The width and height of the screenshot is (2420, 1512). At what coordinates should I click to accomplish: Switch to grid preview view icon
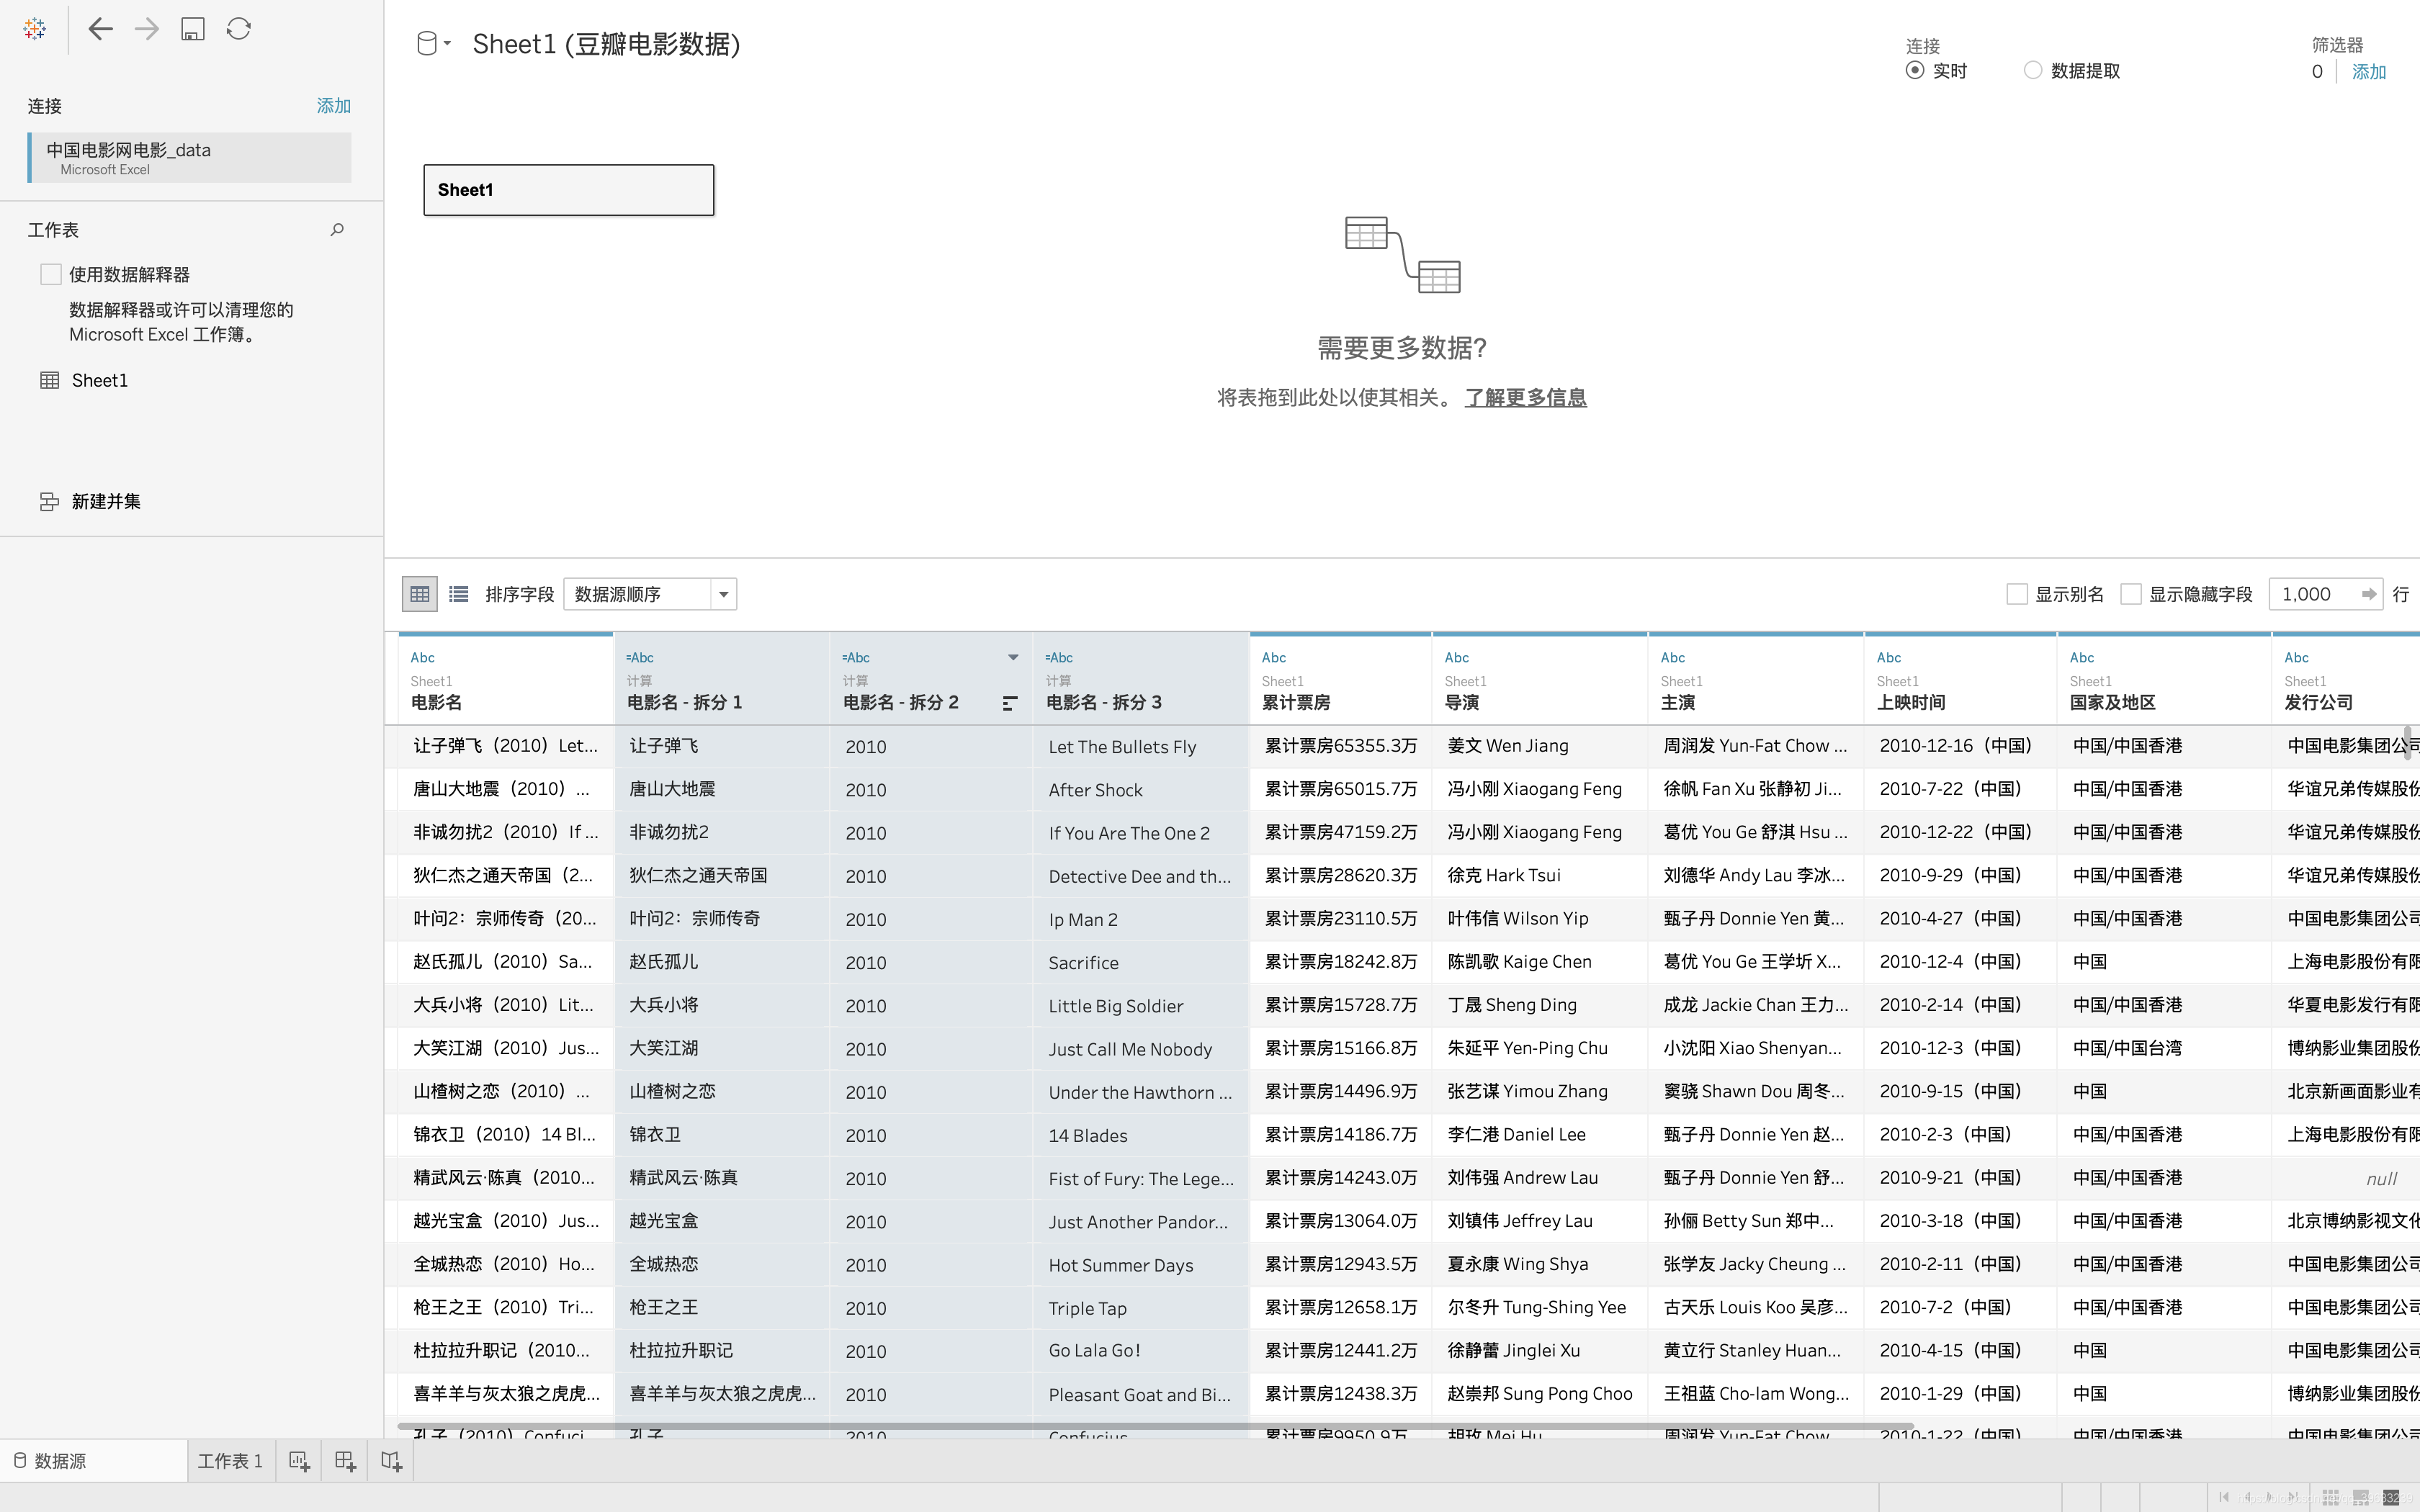point(420,594)
